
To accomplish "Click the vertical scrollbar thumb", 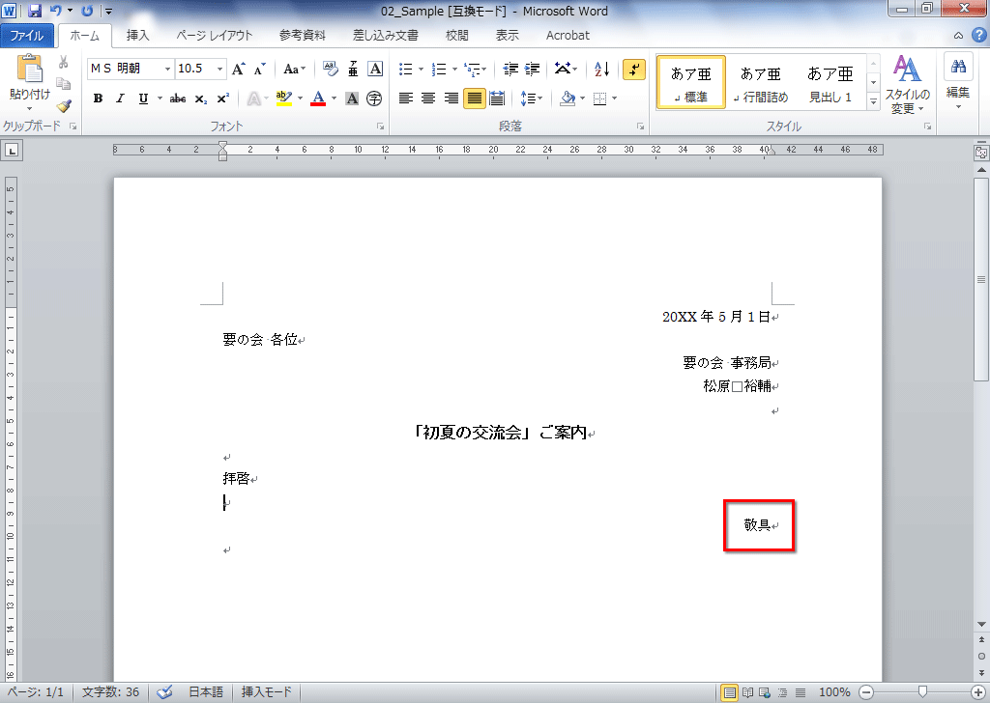I will [981, 279].
